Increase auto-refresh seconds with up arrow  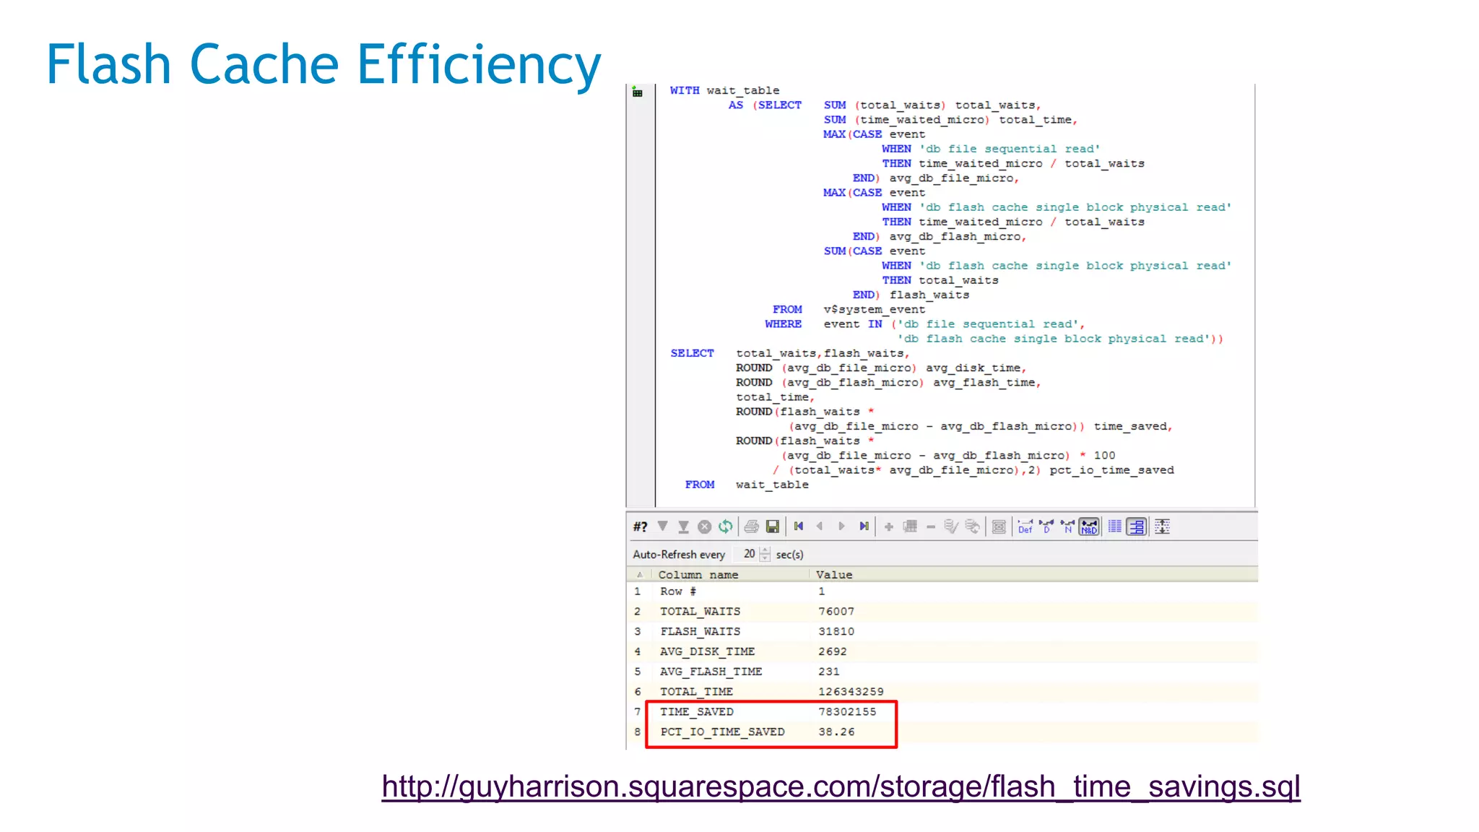765,550
